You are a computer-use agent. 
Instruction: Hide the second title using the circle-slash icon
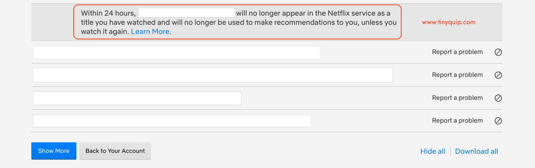coord(498,75)
